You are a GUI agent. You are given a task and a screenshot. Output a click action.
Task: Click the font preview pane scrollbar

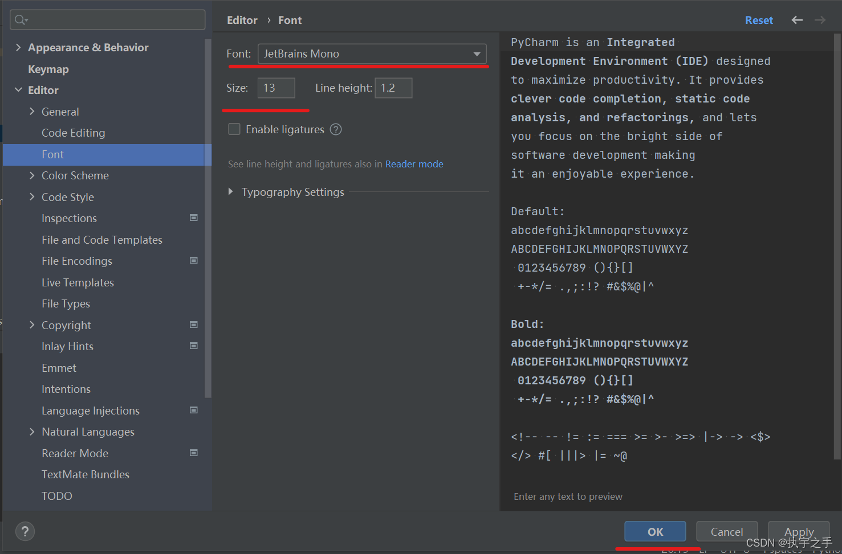pyautogui.click(x=837, y=246)
